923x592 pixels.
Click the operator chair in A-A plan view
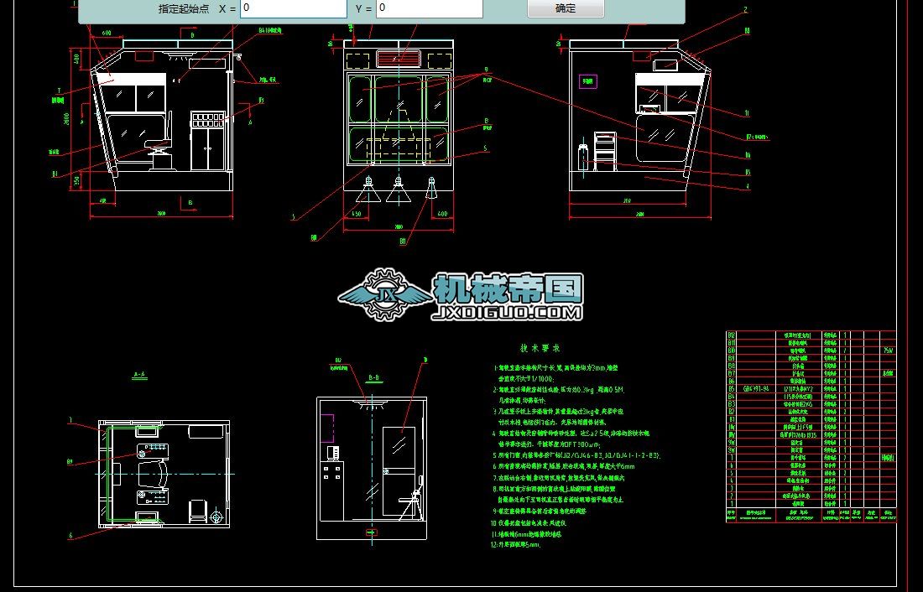point(153,475)
